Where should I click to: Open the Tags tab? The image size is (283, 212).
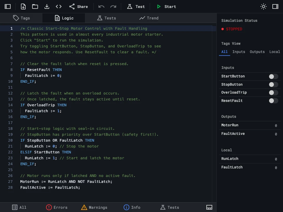(22, 18)
